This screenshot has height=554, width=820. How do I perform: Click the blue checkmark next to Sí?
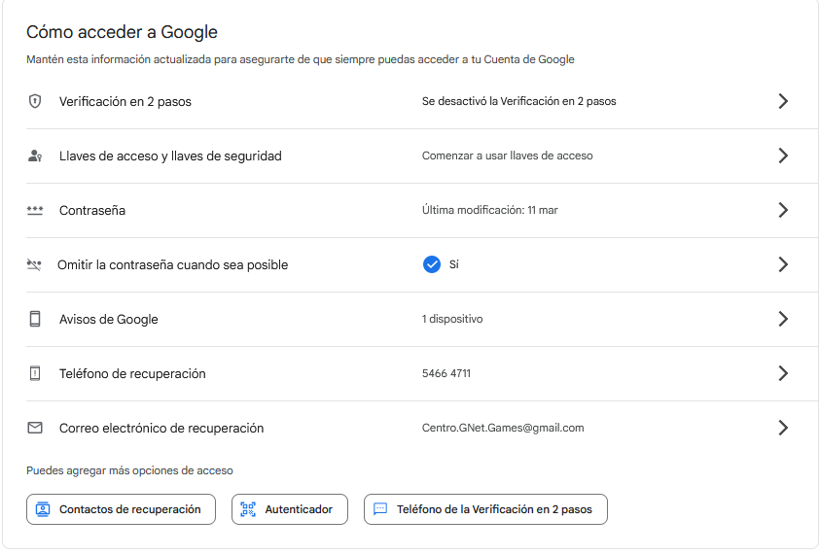432,264
